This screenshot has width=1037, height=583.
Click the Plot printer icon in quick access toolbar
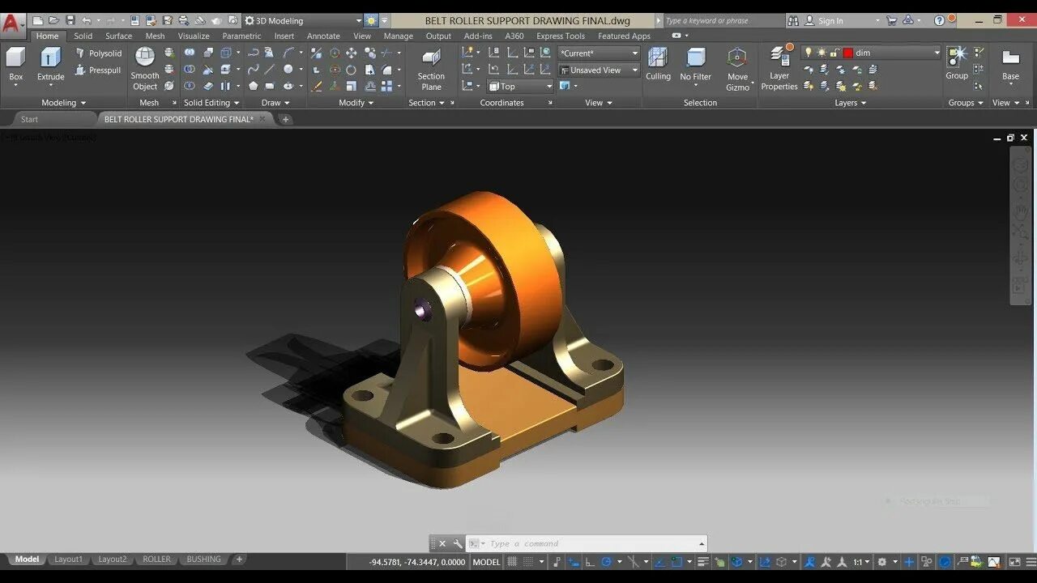point(183,20)
